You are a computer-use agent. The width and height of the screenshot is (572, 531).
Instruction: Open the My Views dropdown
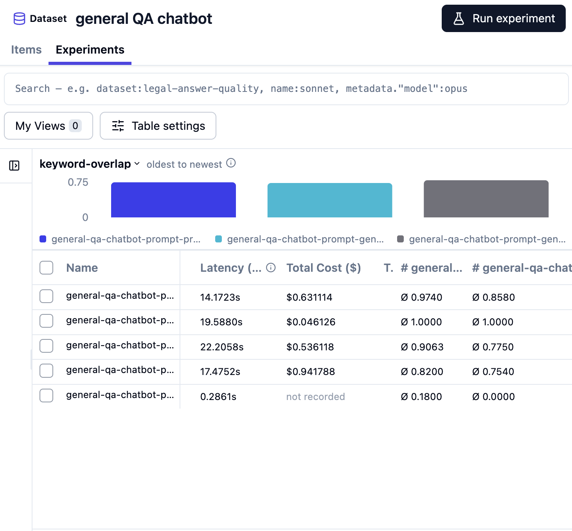coord(49,126)
